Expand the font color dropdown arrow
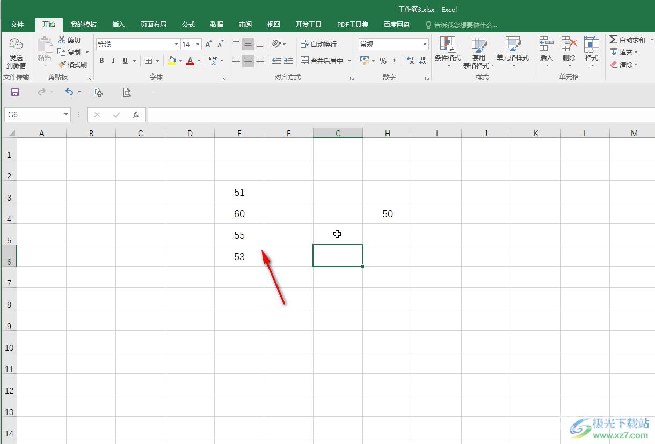655x444 pixels. click(199, 61)
